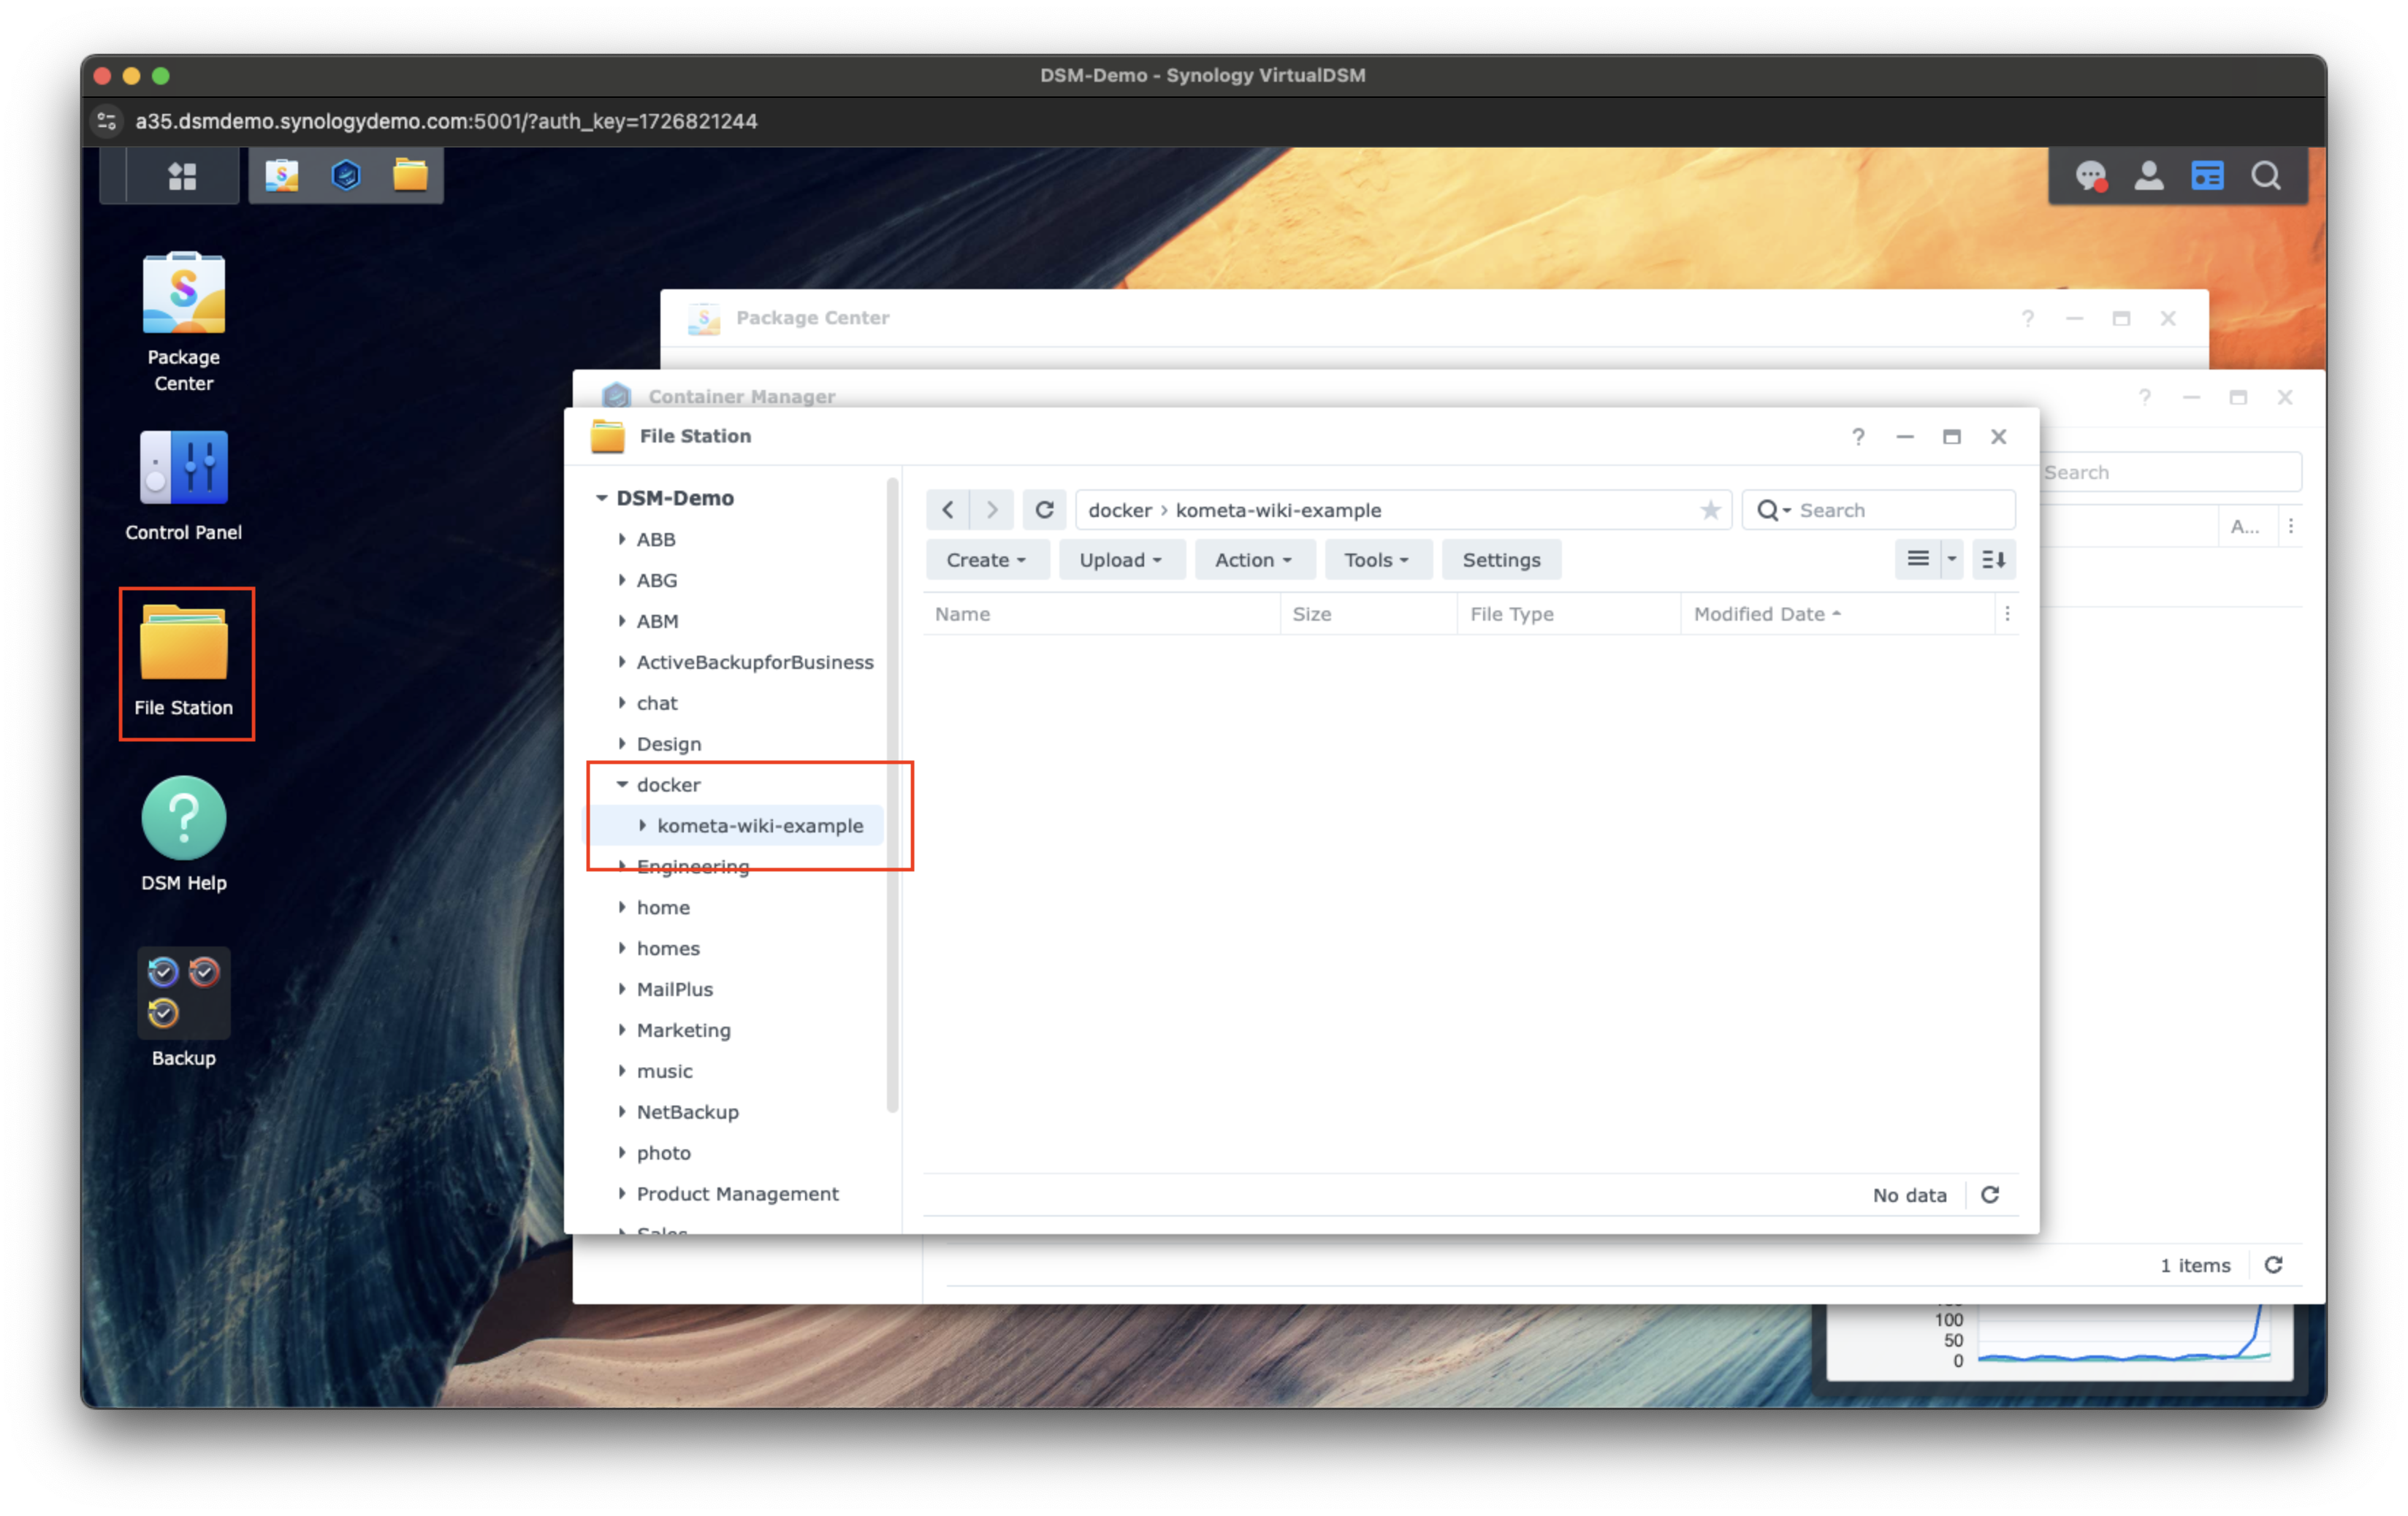Open browser site information icon in address bar
The height and width of the screenshot is (1516, 2408).
click(x=107, y=121)
